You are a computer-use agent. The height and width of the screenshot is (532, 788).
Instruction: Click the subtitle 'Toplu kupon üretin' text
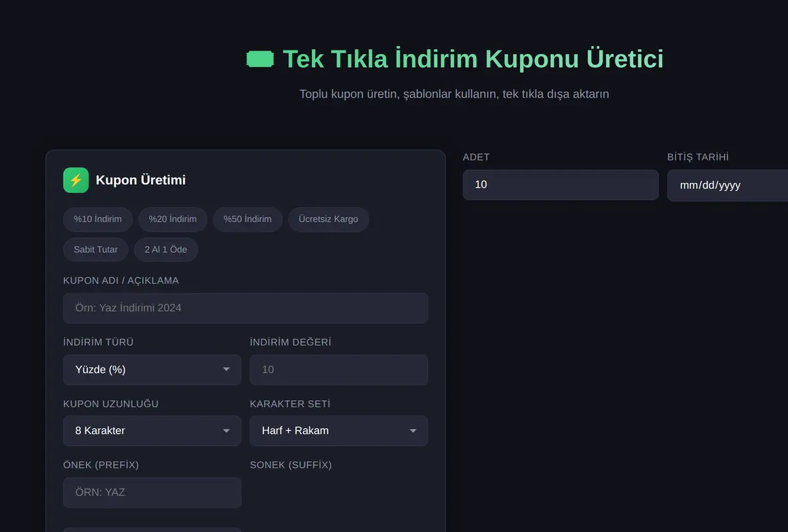coord(454,94)
